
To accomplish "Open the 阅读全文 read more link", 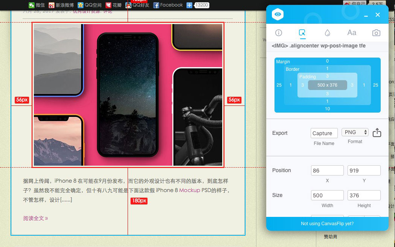I will point(35,218).
